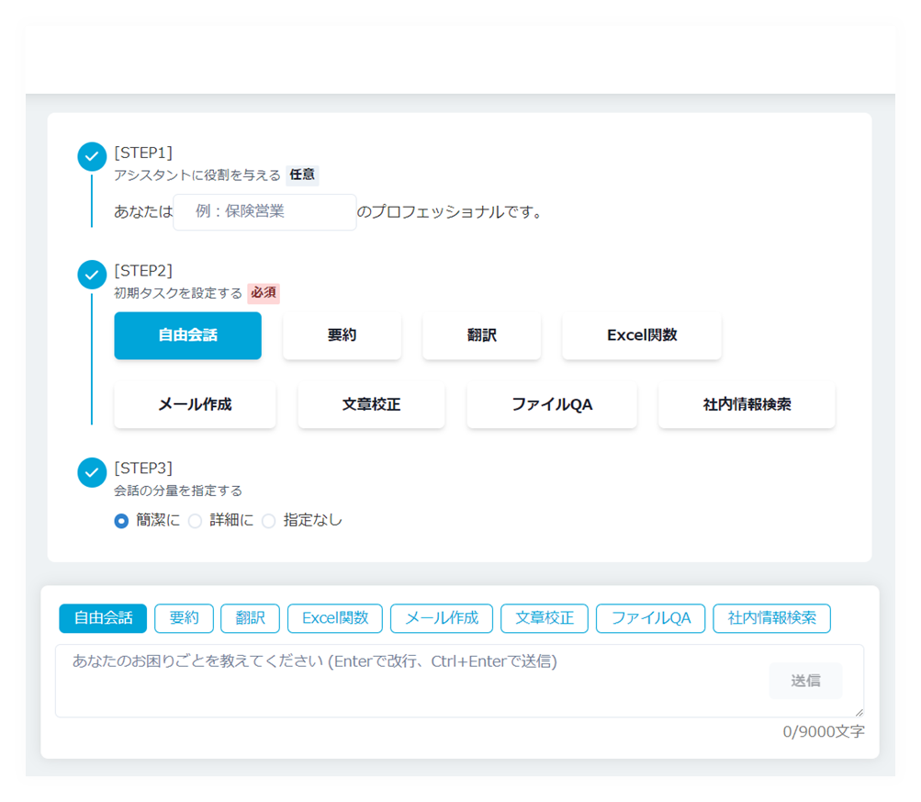Choose the large 社内情報検索 task button
Image resolution: width=921 pixels, height=802 pixels.
point(747,405)
